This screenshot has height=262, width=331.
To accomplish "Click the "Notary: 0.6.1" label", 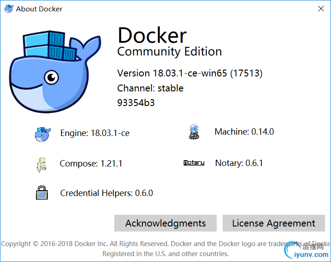I will tap(239, 163).
